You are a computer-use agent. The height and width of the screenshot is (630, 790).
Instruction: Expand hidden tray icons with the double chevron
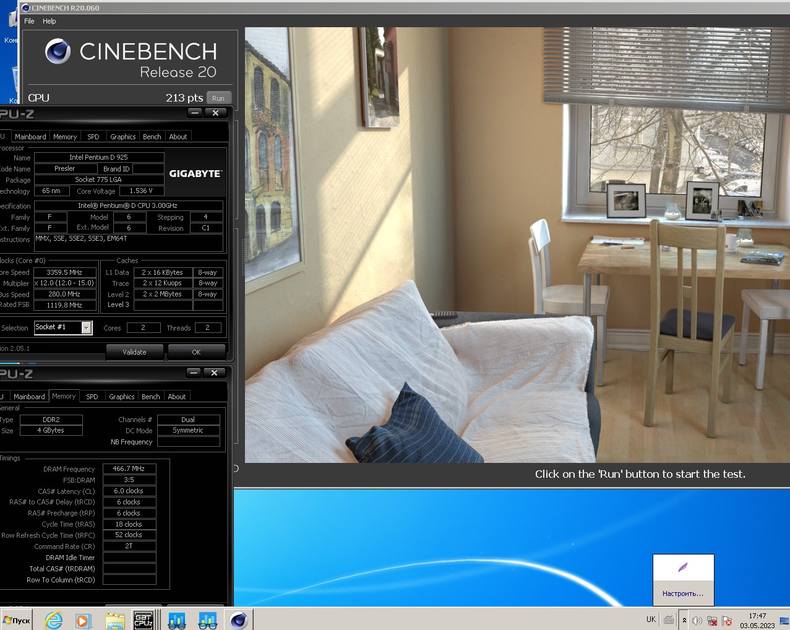[684, 620]
